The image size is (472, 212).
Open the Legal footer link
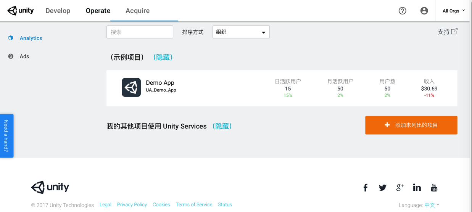pos(105,204)
